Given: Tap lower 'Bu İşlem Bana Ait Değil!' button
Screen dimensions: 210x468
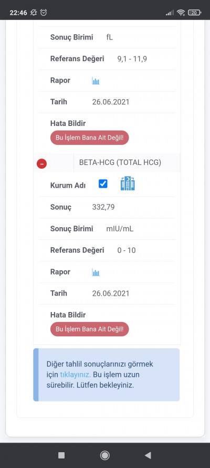Looking at the screenshot, I should tap(90, 329).
